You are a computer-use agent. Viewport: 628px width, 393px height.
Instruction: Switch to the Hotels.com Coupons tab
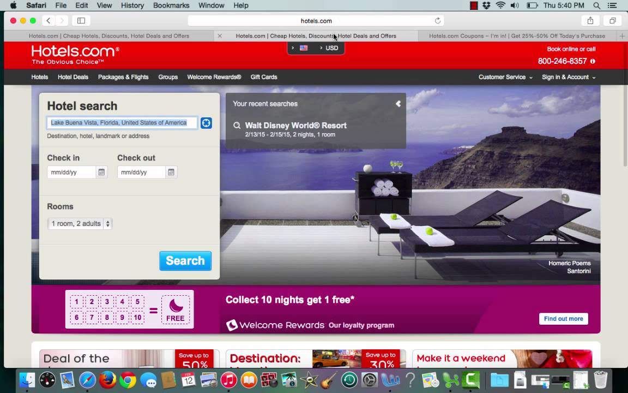pos(517,35)
